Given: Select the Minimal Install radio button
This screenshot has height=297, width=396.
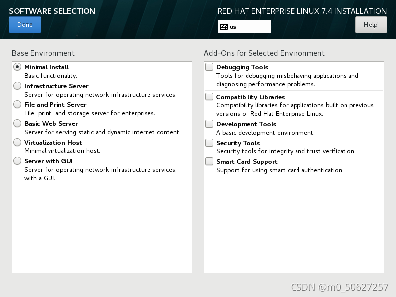Looking at the screenshot, I should (x=17, y=67).
